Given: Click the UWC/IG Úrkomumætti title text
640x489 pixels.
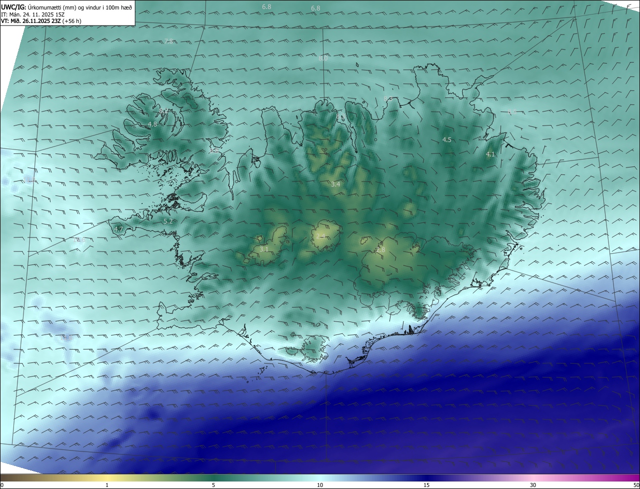Looking at the screenshot, I should [66, 7].
